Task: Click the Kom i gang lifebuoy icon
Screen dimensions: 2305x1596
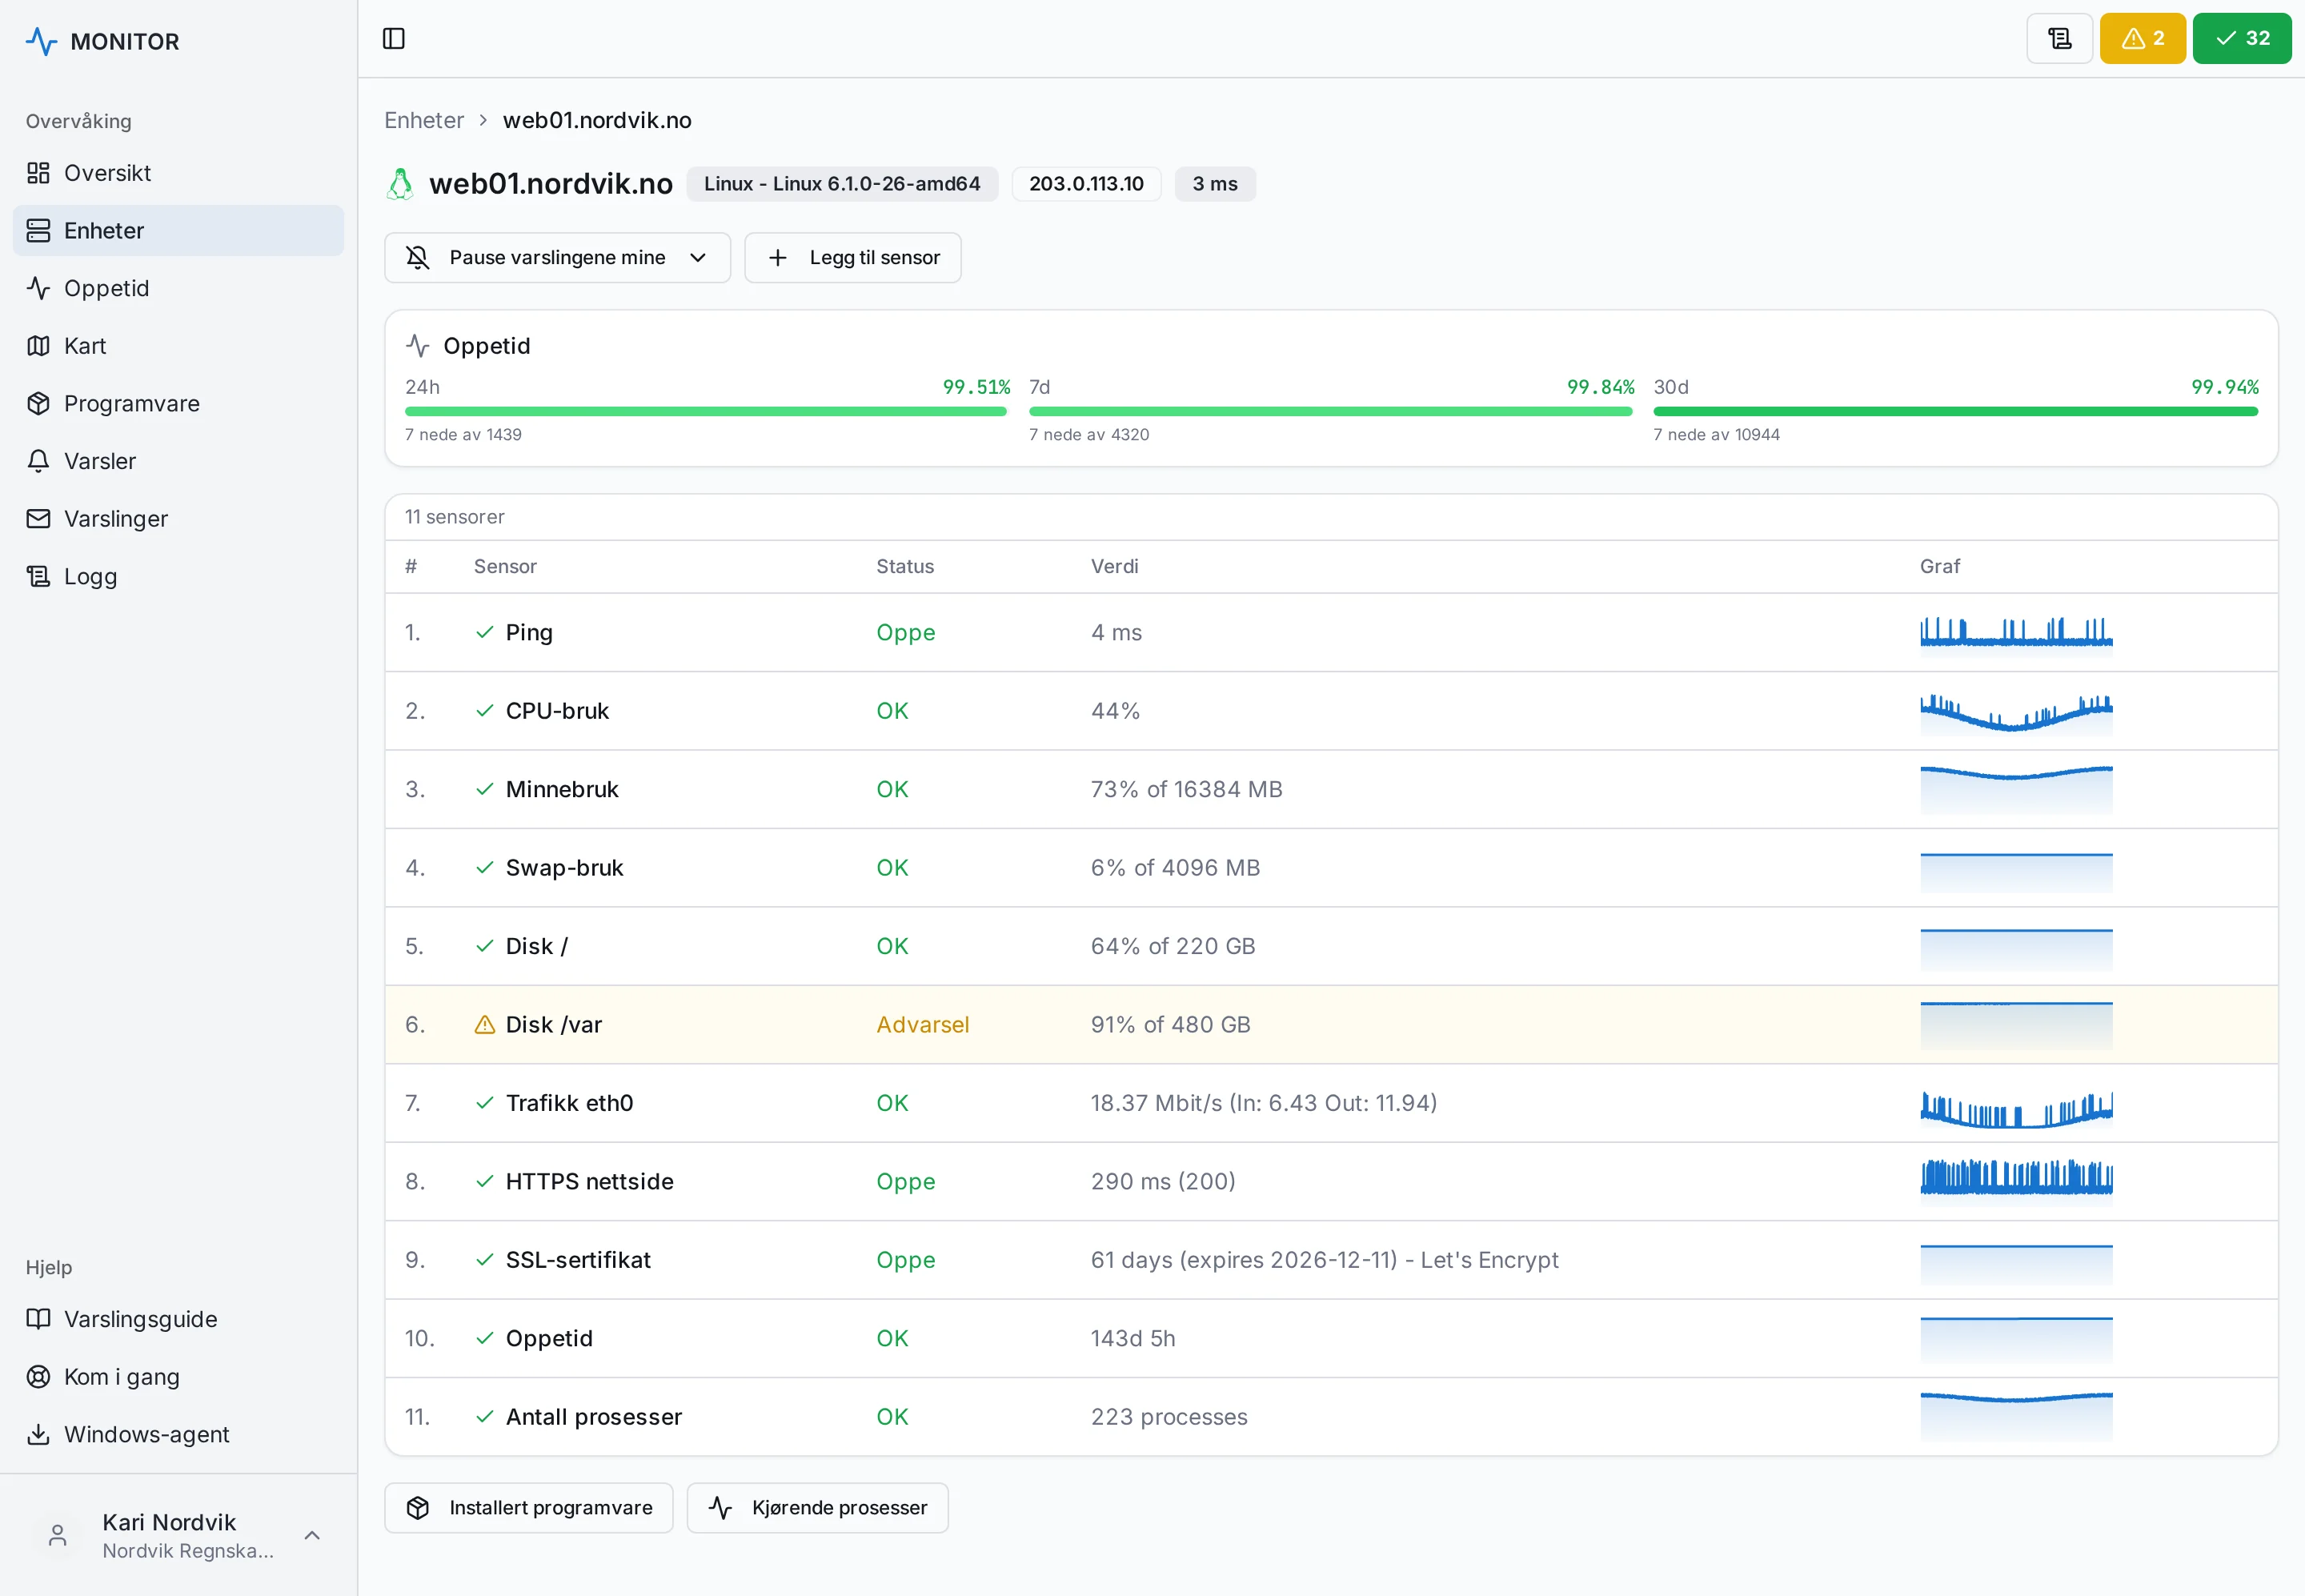Action: click(x=38, y=1377)
